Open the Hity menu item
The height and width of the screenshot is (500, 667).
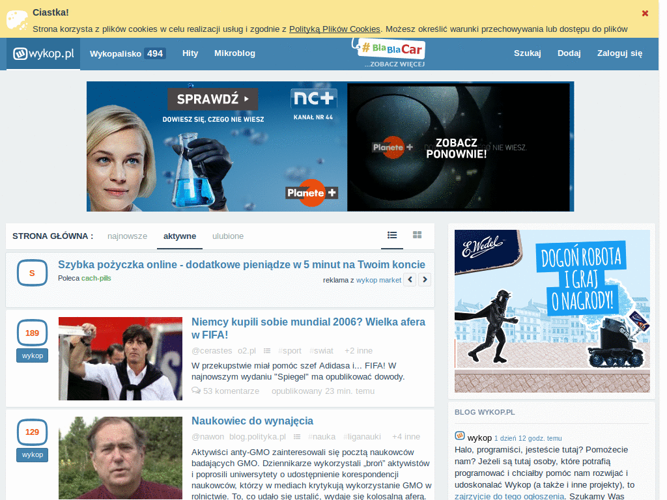pos(190,53)
